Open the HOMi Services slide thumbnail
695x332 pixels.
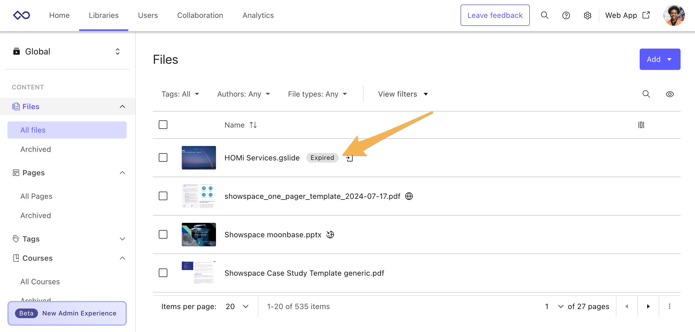pyautogui.click(x=199, y=157)
